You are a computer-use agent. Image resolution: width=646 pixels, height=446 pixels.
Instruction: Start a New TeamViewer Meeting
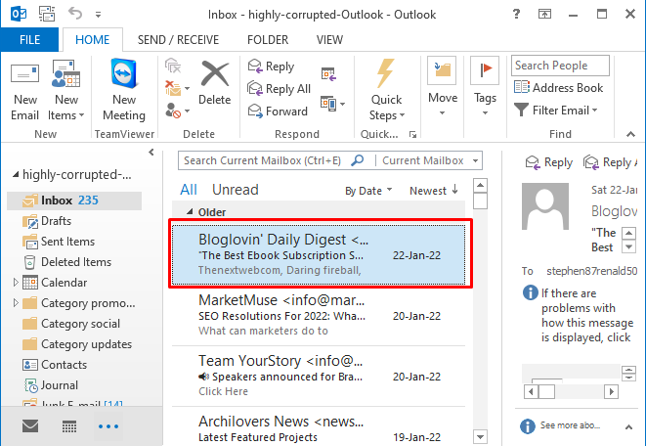[x=123, y=92]
